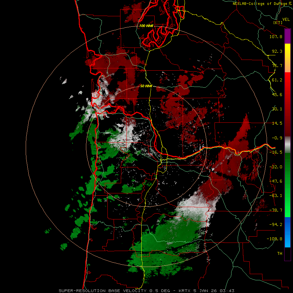
Task: Click the 107.8 legend value
Action: click(276, 36)
